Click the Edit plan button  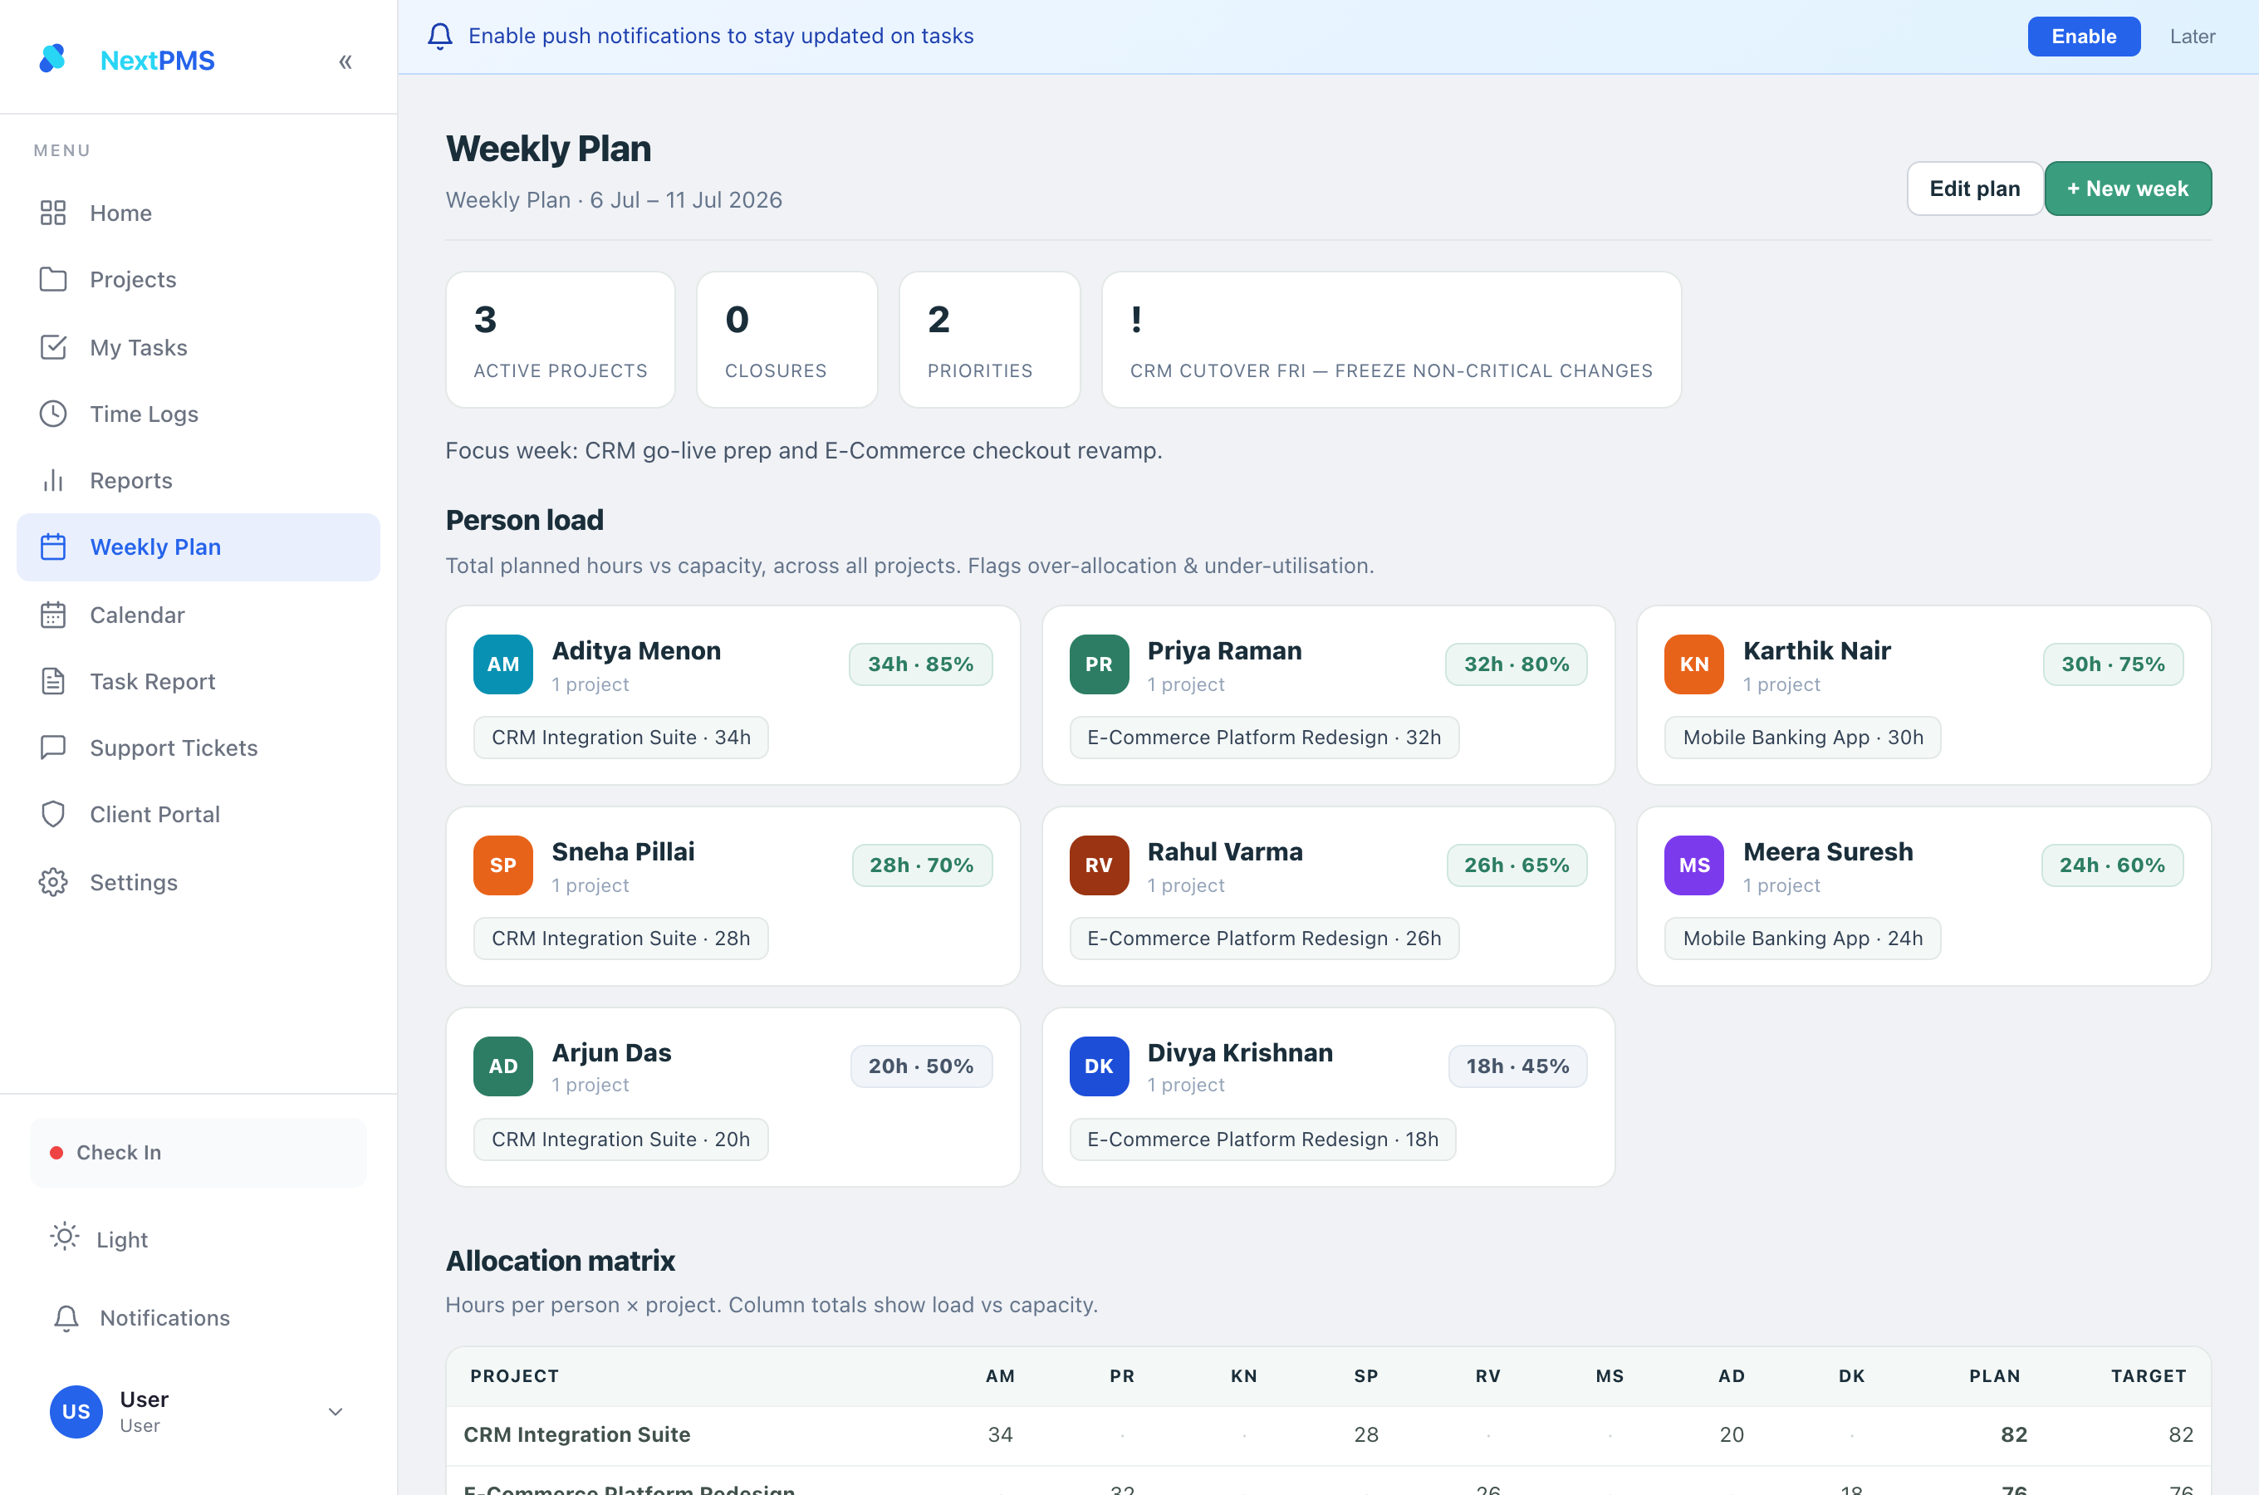(x=1974, y=189)
